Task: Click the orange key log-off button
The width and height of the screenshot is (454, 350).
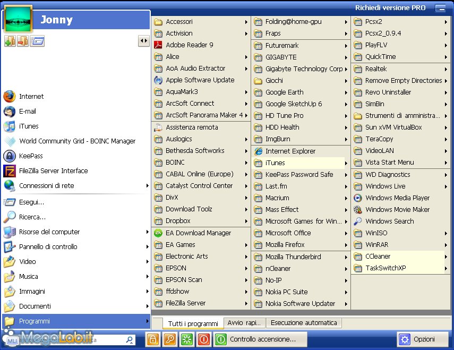Action: (x=170, y=339)
